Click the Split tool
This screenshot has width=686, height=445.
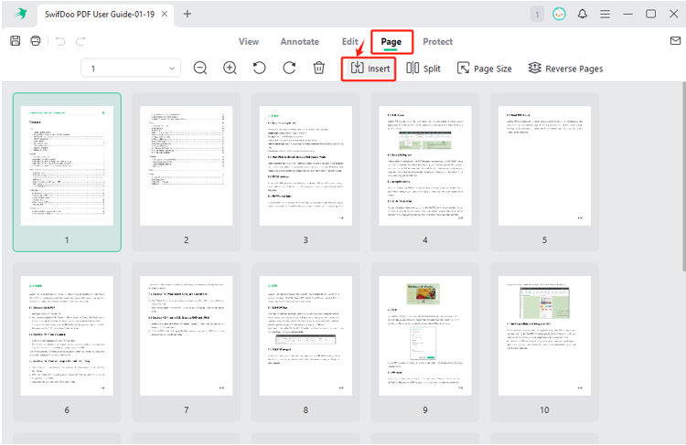coord(423,69)
